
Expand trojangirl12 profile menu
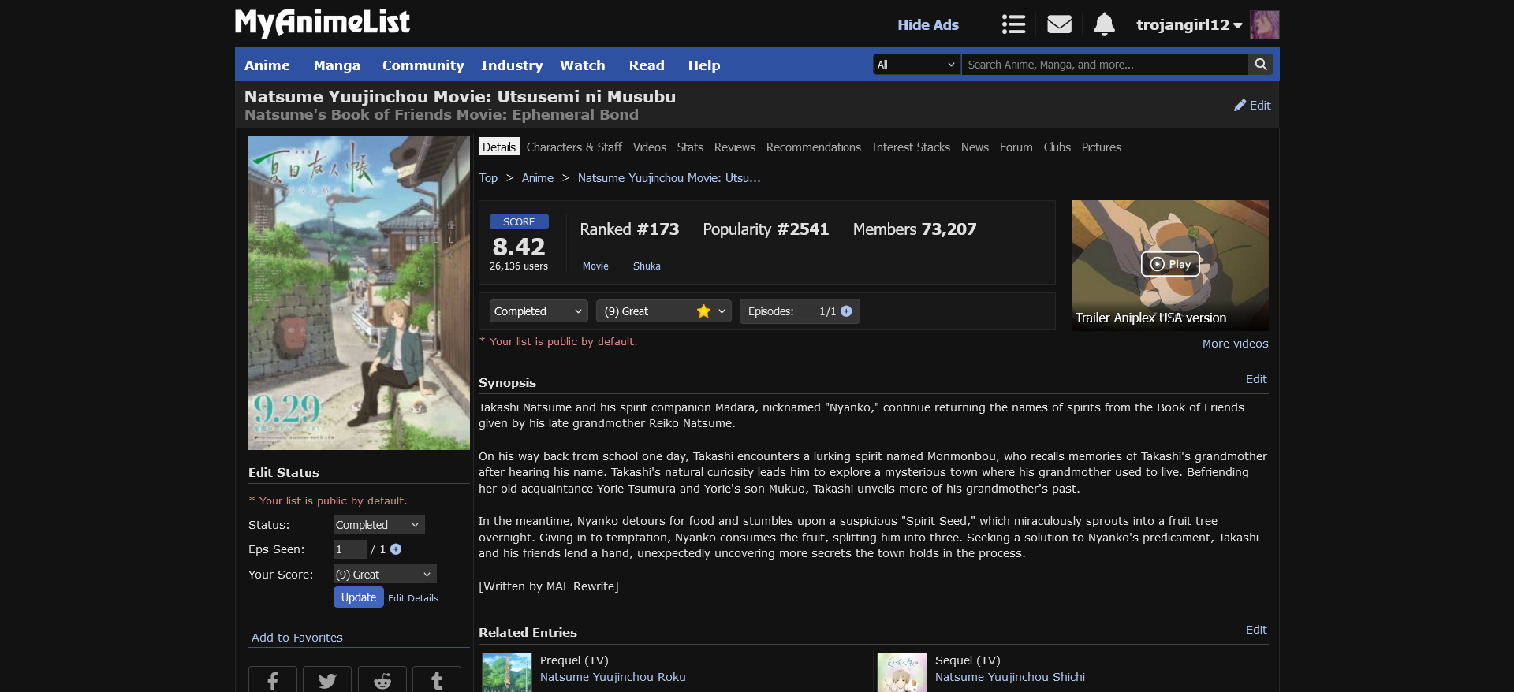(1188, 25)
